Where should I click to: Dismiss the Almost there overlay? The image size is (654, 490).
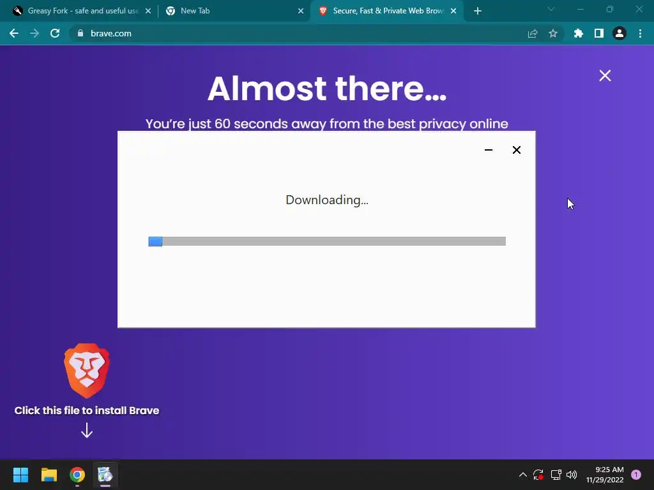tap(605, 75)
